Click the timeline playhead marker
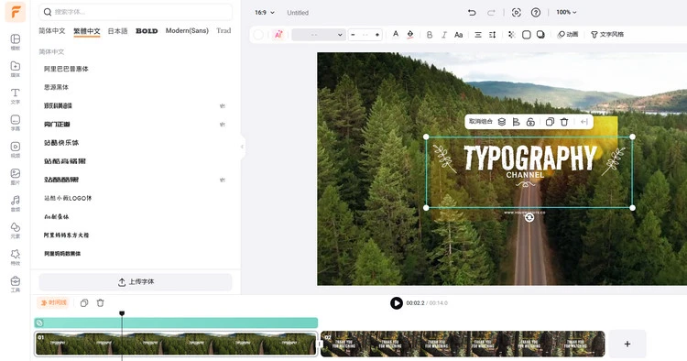Image resolution: width=687 pixels, height=361 pixels. coord(122,313)
